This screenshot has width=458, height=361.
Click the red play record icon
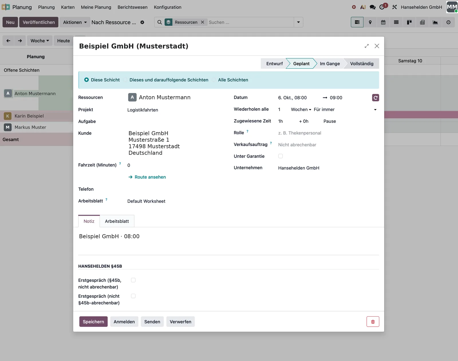pyautogui.click(x=354, y=7)
